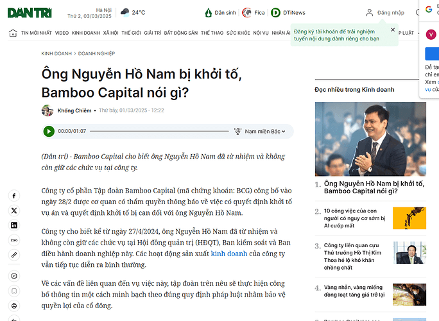The image size is (439, 321).
Task: Open NỘI VỤ menu
Action: (x=261, y=33)
